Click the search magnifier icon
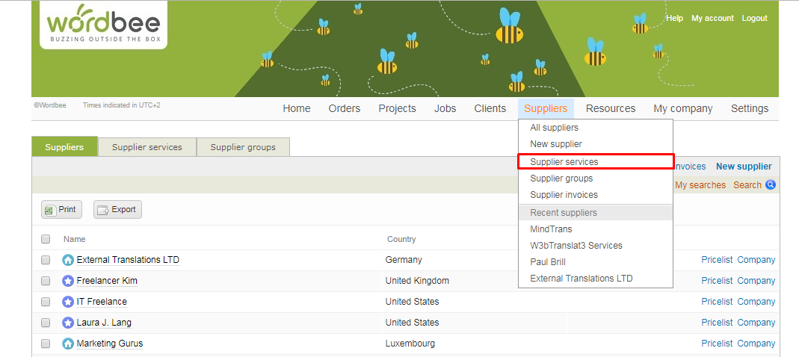The width and height of the screenshot is (799, 357). 771,185
